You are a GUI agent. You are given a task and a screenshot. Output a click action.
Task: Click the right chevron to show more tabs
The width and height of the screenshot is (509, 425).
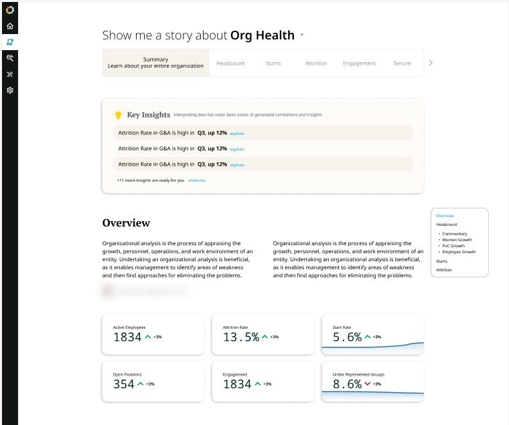click(x=431, y=63)
